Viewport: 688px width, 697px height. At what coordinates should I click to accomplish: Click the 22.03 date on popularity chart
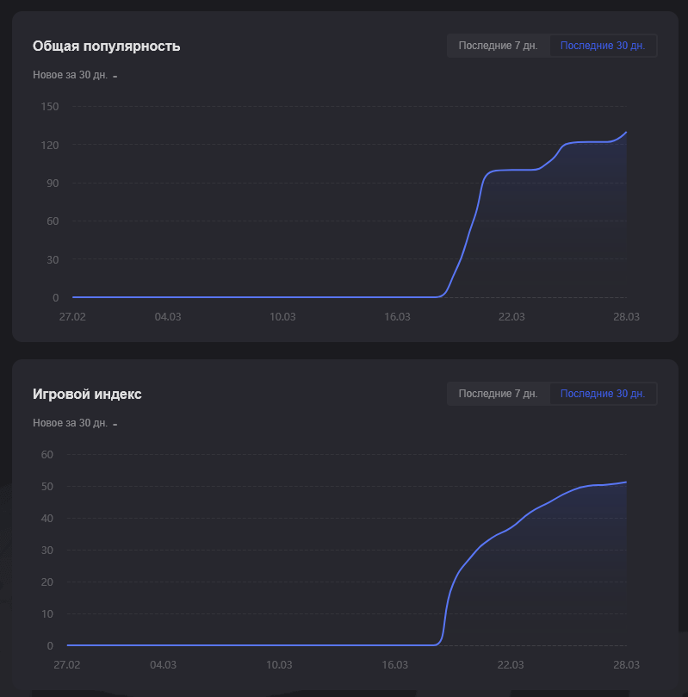coord(511,317)
